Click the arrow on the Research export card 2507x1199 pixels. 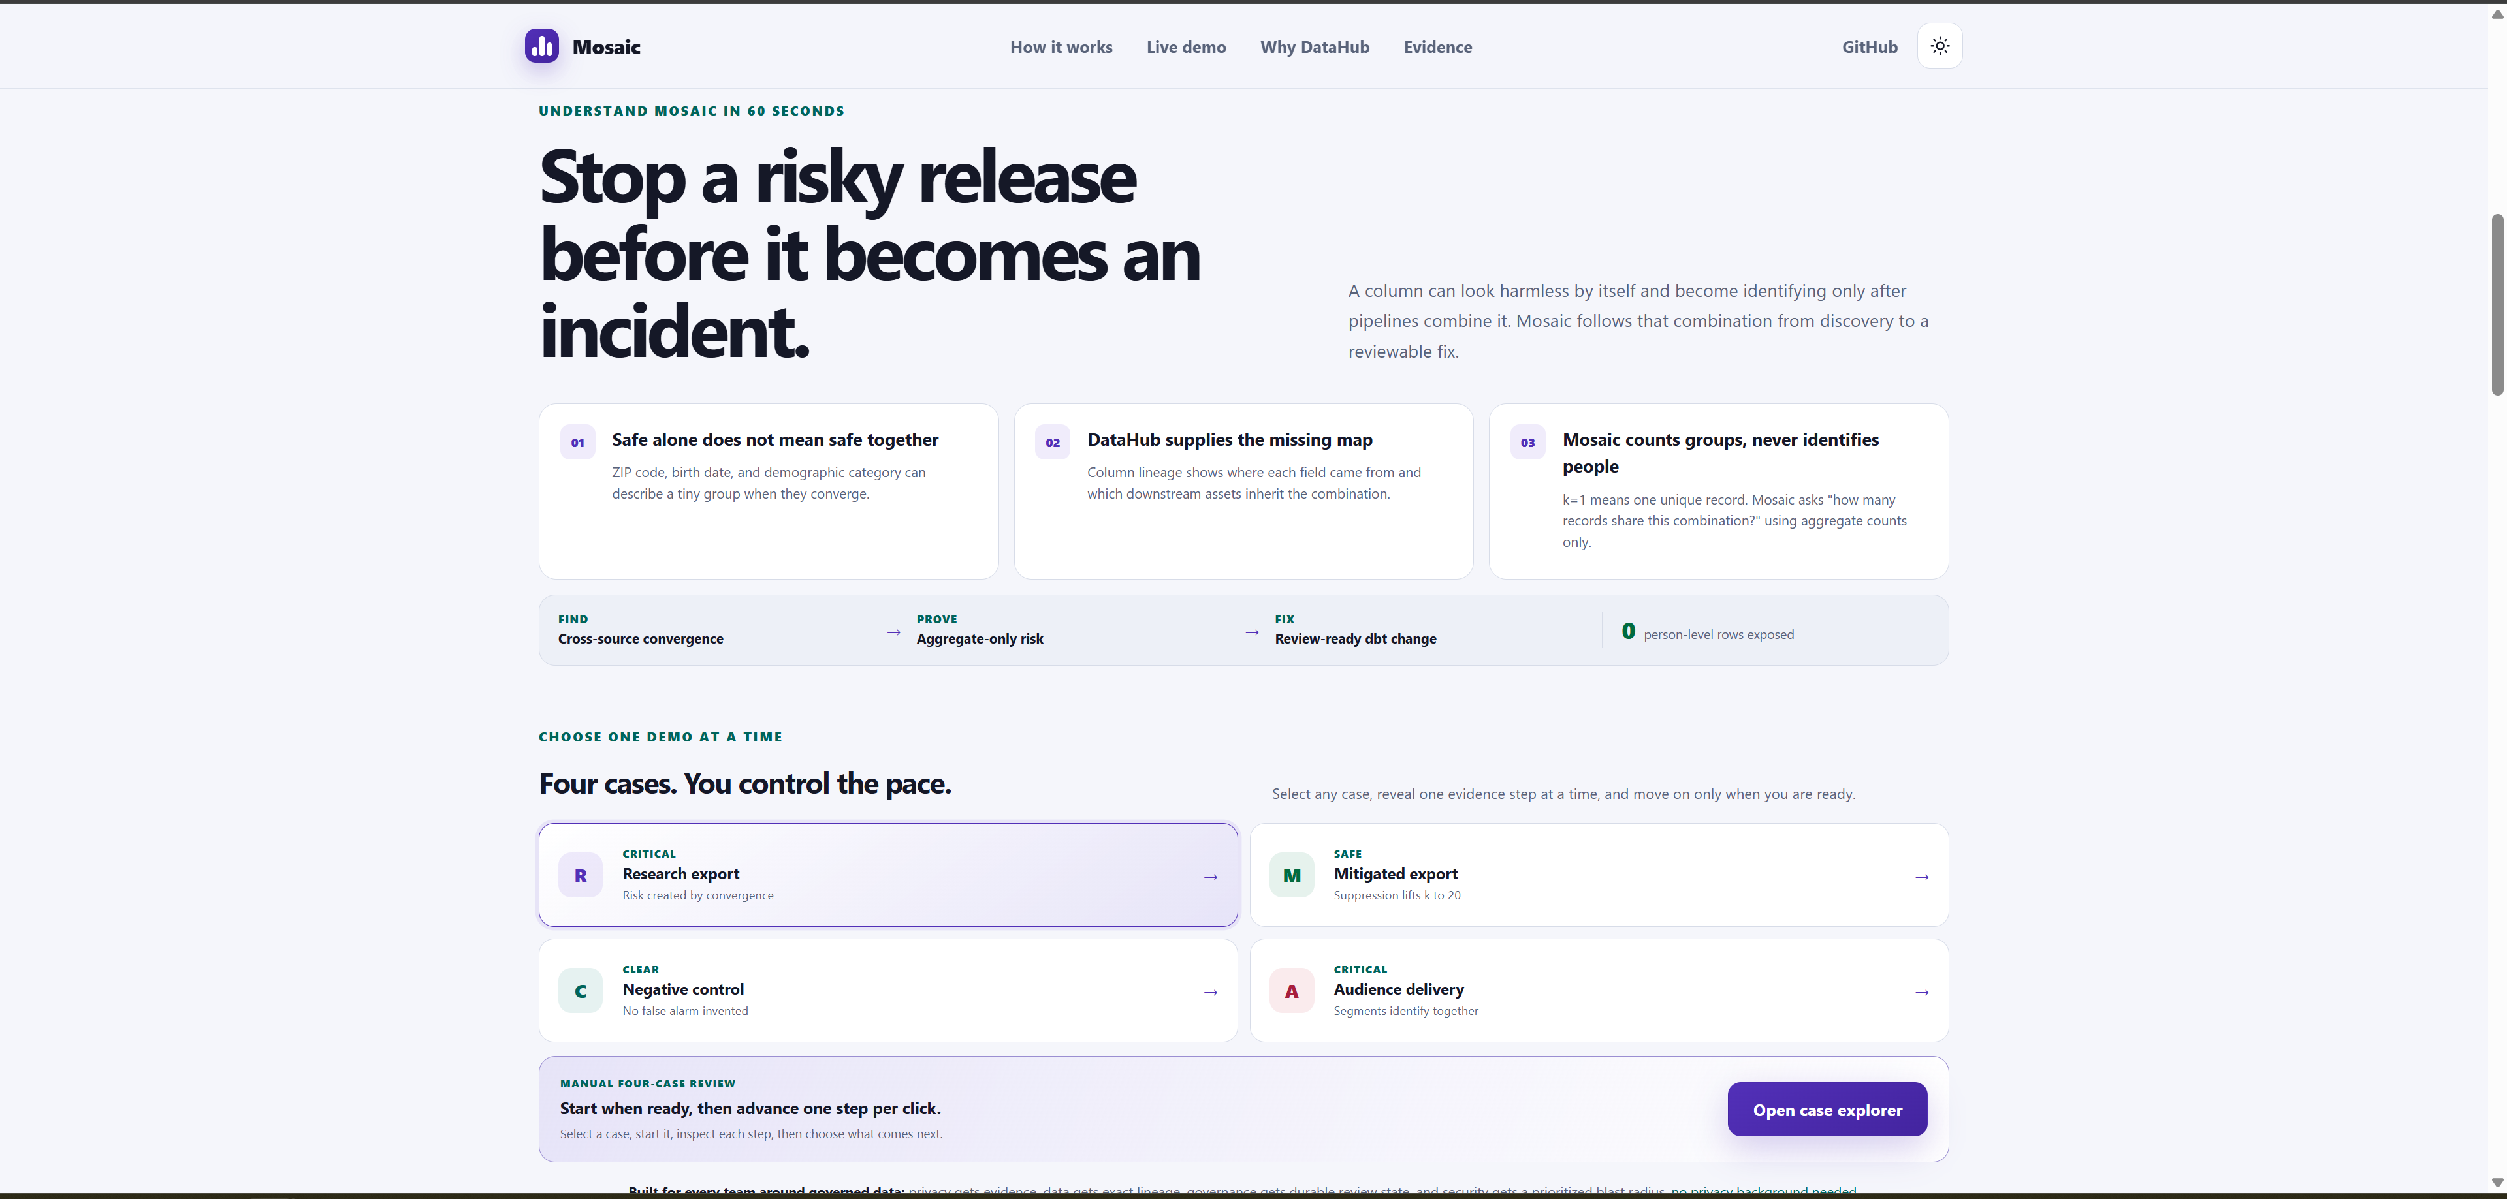pyautogui.click(x=1209, y=876)
